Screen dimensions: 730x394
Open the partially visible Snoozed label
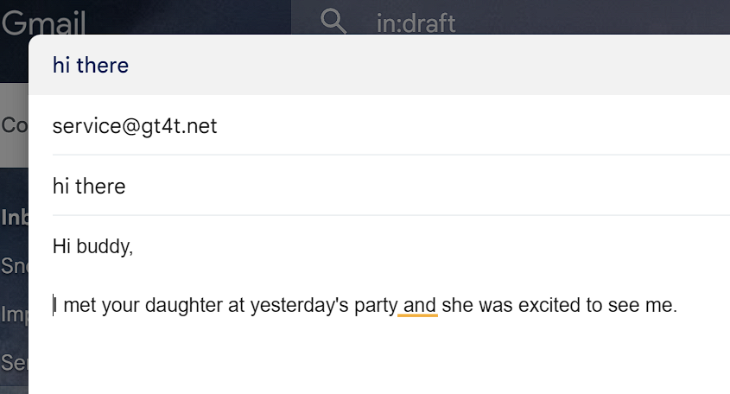[x=14, y=264]
